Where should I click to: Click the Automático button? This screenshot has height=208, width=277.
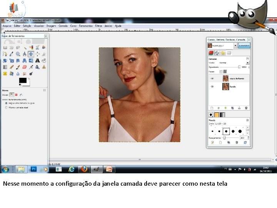click(244, 45)
